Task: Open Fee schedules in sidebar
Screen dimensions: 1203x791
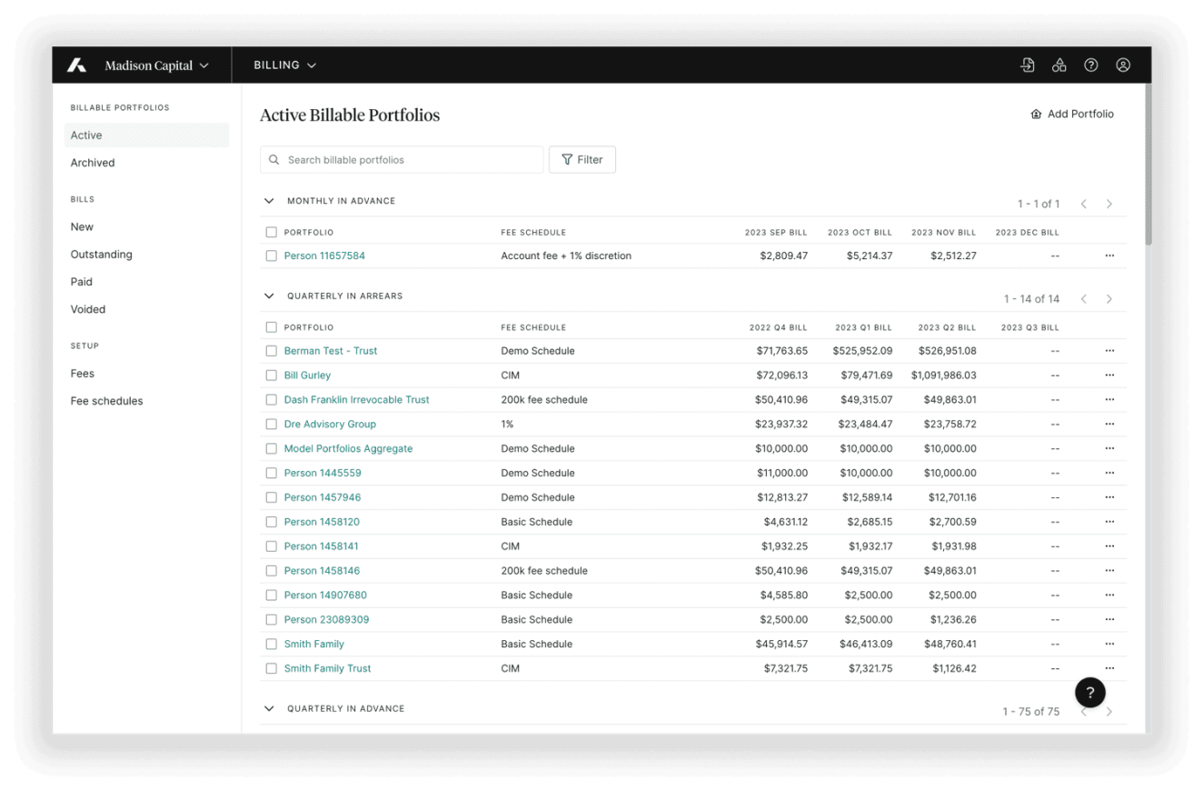Action: (x=106, y=401)
